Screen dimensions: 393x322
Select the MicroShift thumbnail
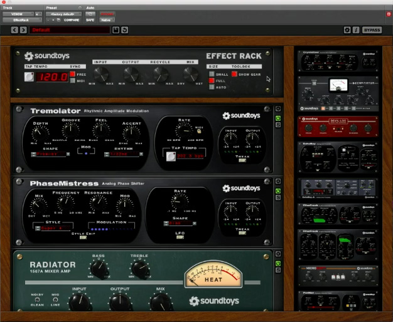click(338, 276)
